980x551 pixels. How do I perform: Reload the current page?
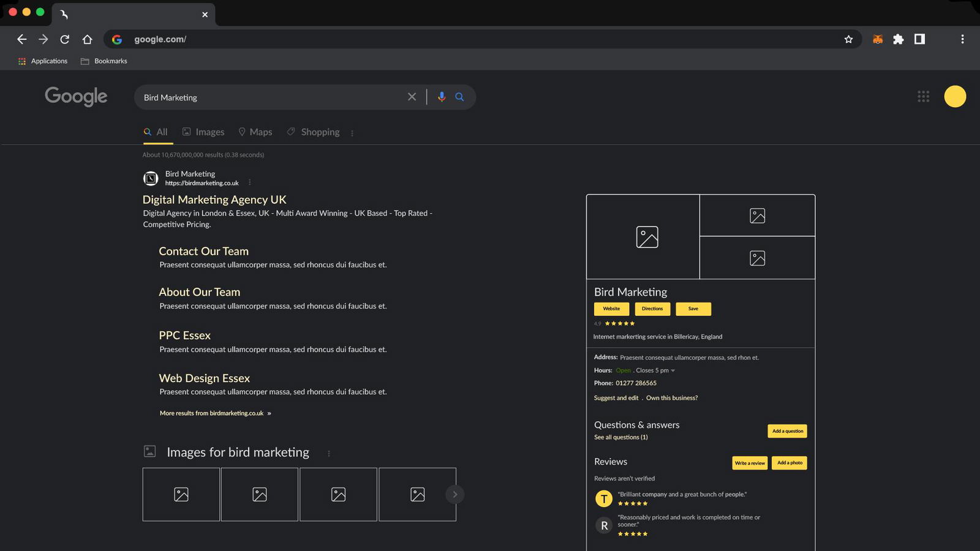tap(65, 39)
